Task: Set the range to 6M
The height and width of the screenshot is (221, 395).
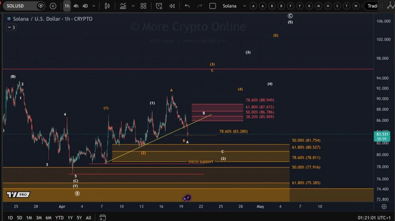Action: (49, 217)
